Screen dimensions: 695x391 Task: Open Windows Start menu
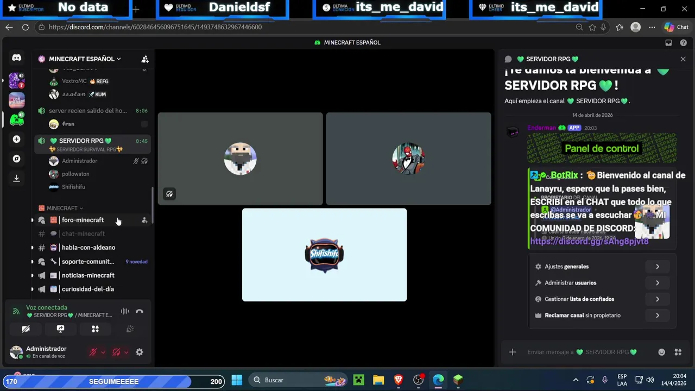pos(237,380)
